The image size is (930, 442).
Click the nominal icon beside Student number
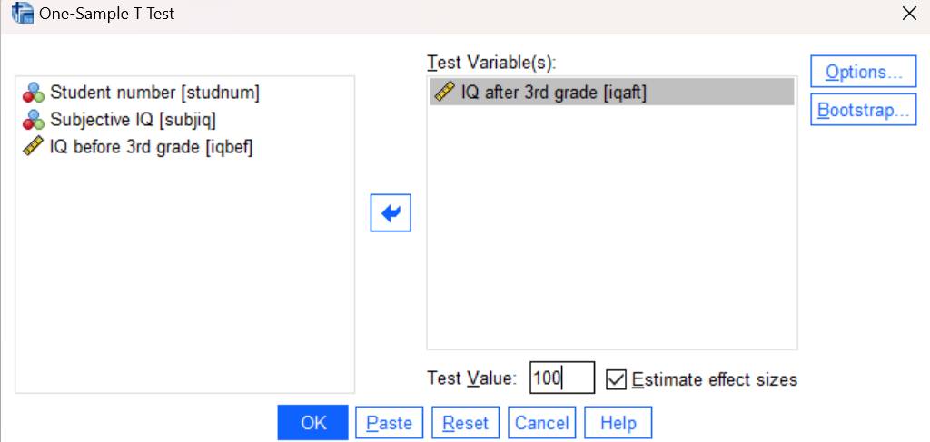(x=33, y=93)
